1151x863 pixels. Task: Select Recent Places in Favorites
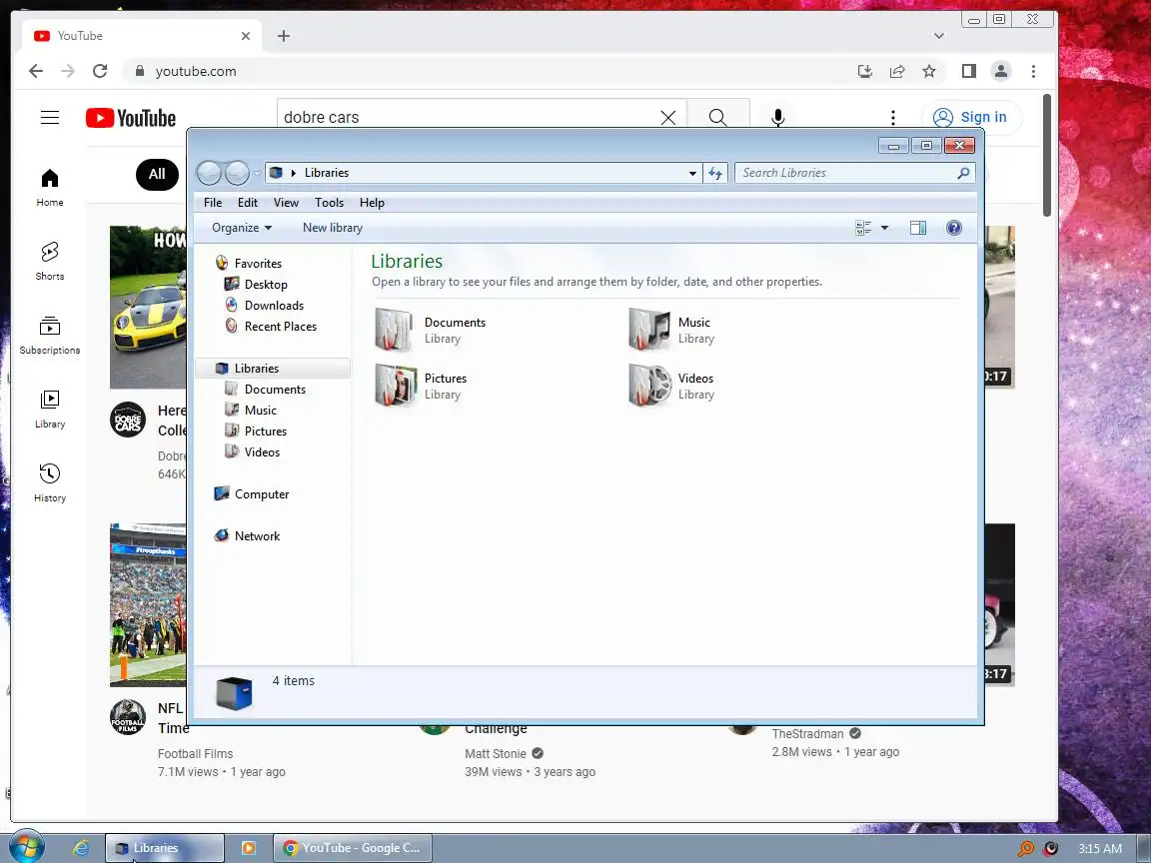click(x=281, y=327)
